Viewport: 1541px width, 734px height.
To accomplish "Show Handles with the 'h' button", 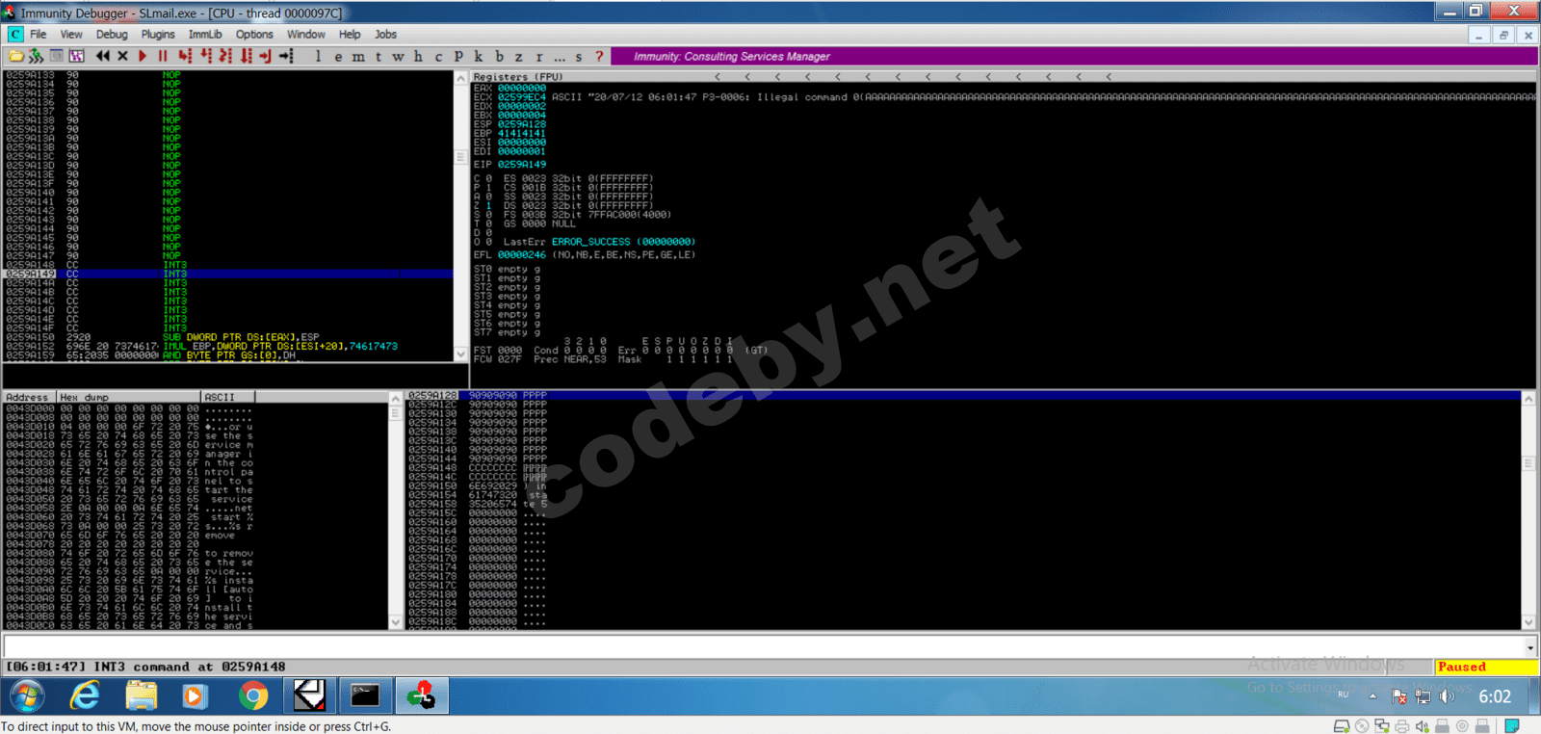I will tap(418, 57).
